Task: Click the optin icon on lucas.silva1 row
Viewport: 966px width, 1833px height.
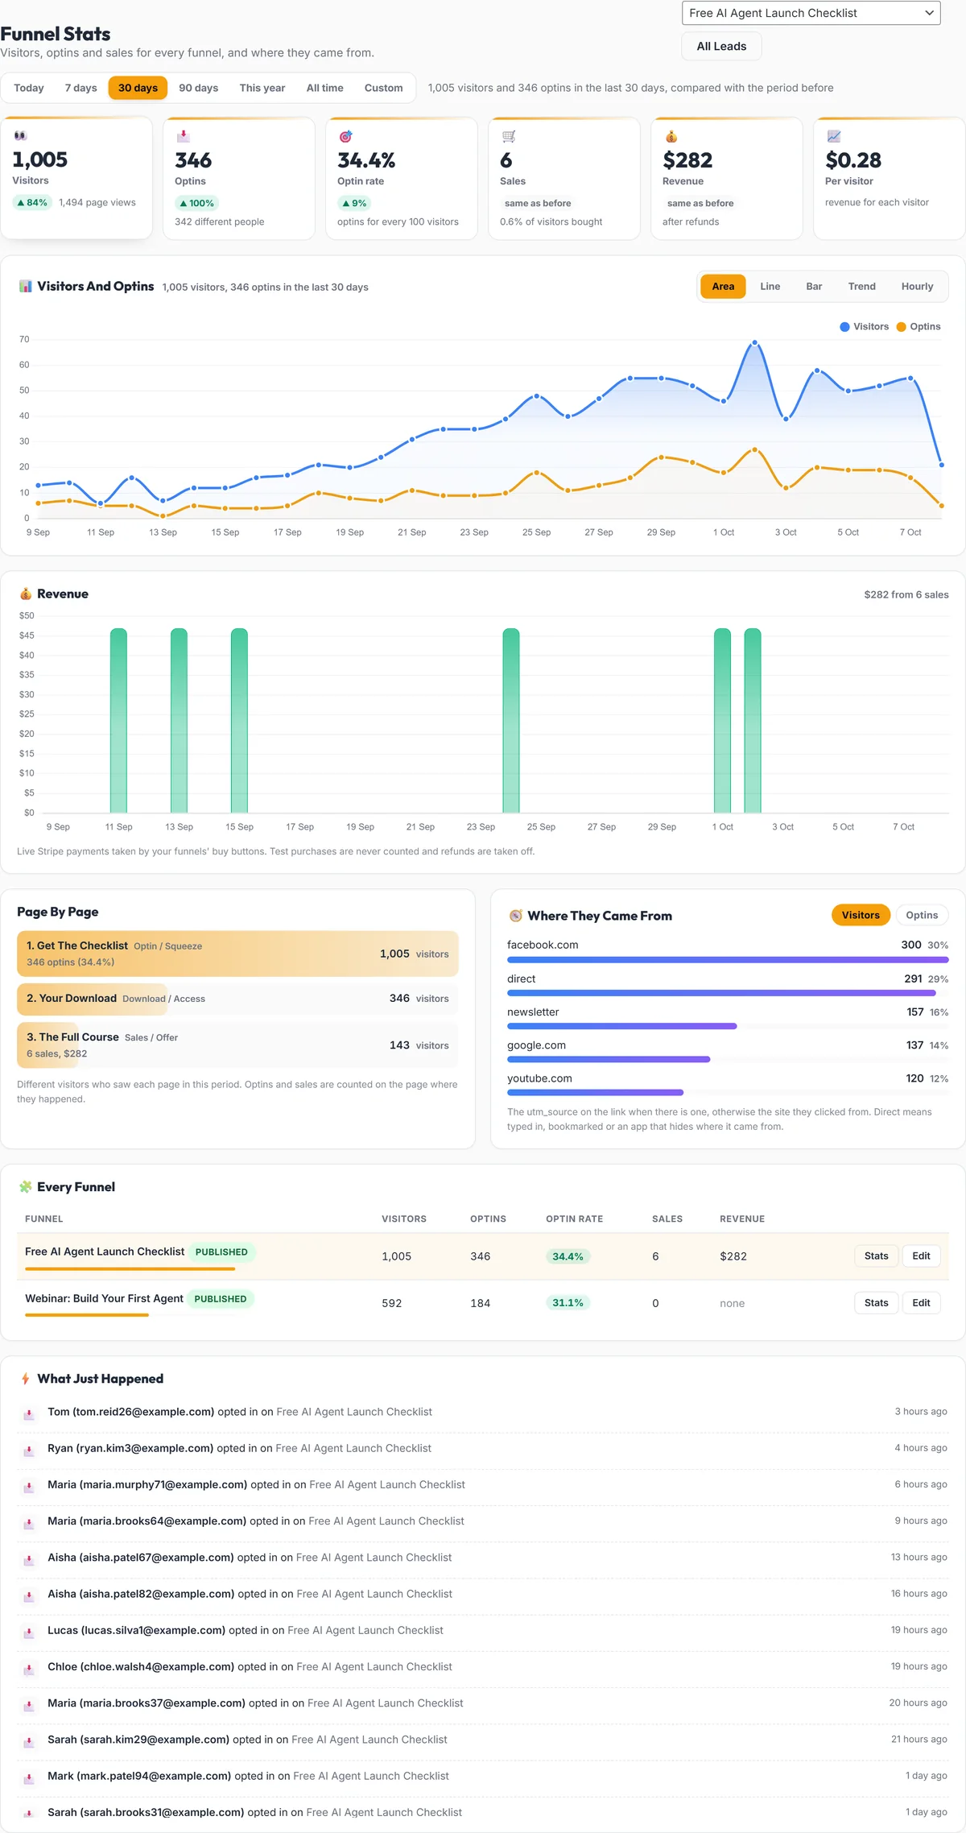Action: point(29,1632)
